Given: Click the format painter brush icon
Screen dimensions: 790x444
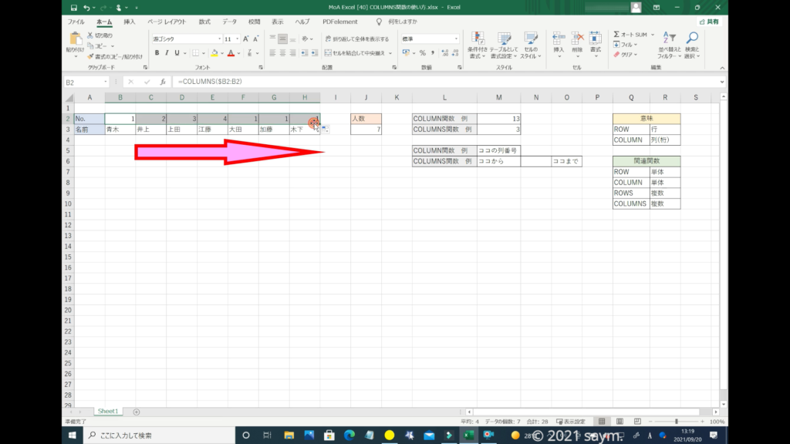Looking at the screenshot, I should point(91,56).
